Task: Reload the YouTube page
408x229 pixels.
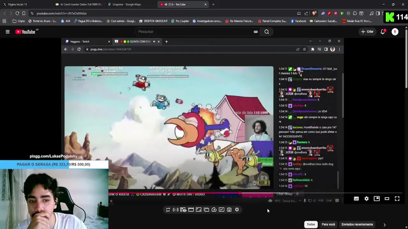Action: (17, 13)
